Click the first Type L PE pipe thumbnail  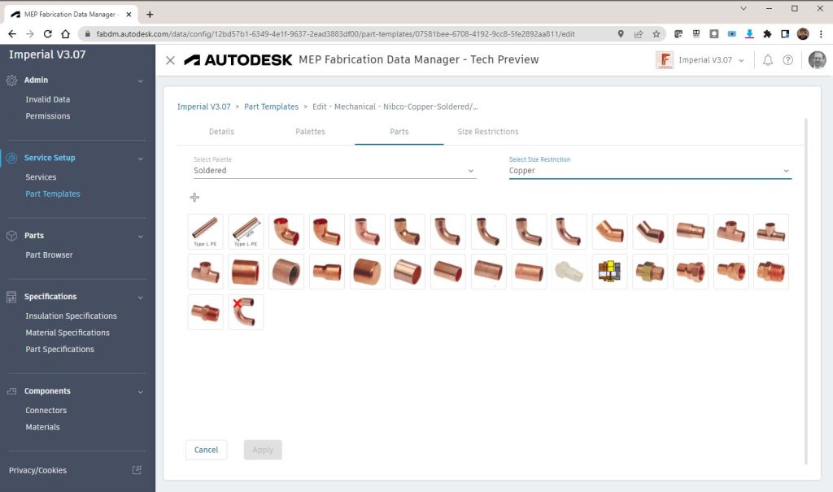[x=205, y=231]
